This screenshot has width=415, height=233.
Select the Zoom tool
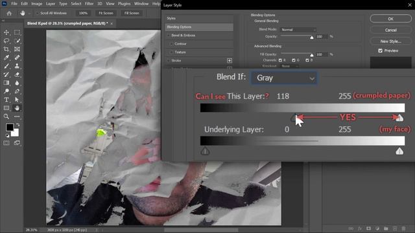(x=6, y=116)
